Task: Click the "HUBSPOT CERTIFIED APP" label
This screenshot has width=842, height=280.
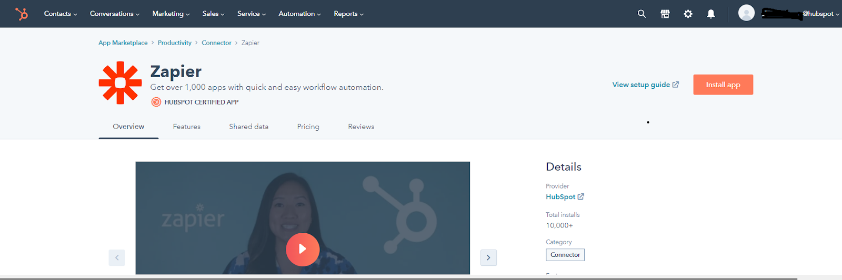Action: [x=202, y=102]
